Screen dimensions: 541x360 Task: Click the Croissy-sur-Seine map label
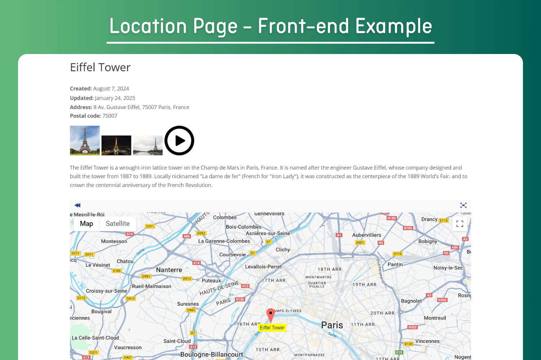[106, 291]
